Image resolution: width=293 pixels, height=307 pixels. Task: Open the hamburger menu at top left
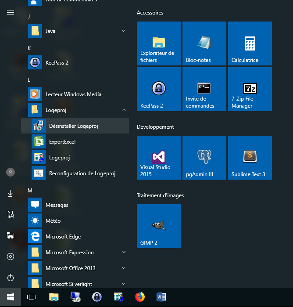(11, 13)
